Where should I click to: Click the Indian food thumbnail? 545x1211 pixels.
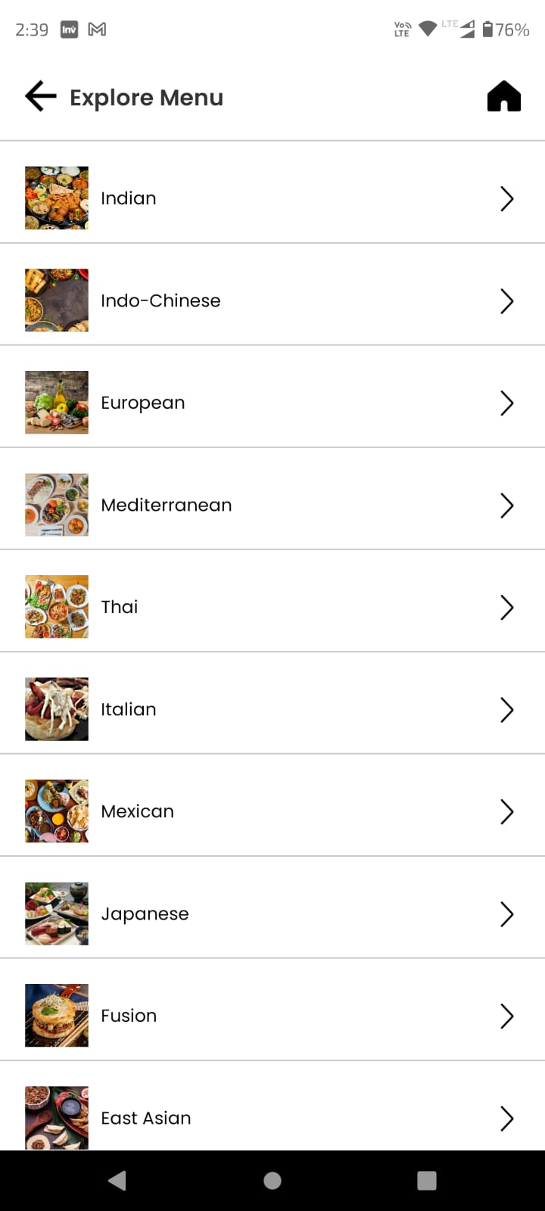57,198
